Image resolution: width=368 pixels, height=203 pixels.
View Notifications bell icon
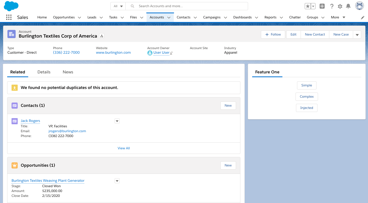coord(348,6)
